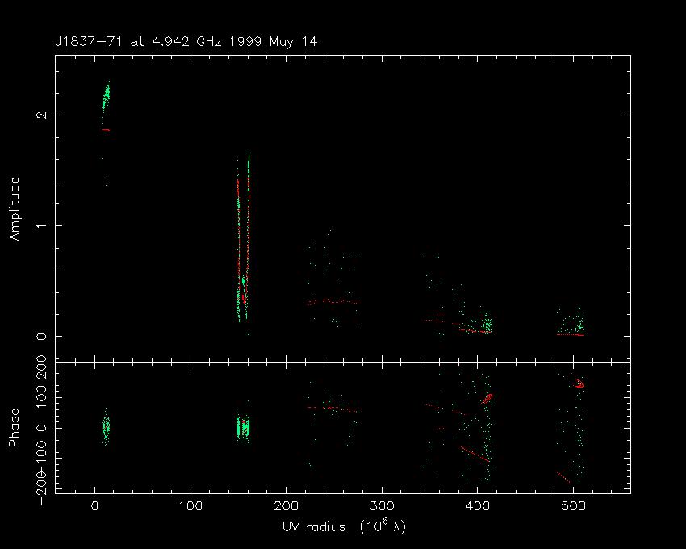Click the x-axis tick label '200'
Image resolution: width=686 pixels, height=549 pixels.
coord(287,506)
